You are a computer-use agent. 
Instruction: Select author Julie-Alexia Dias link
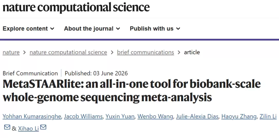coord(197,117)
